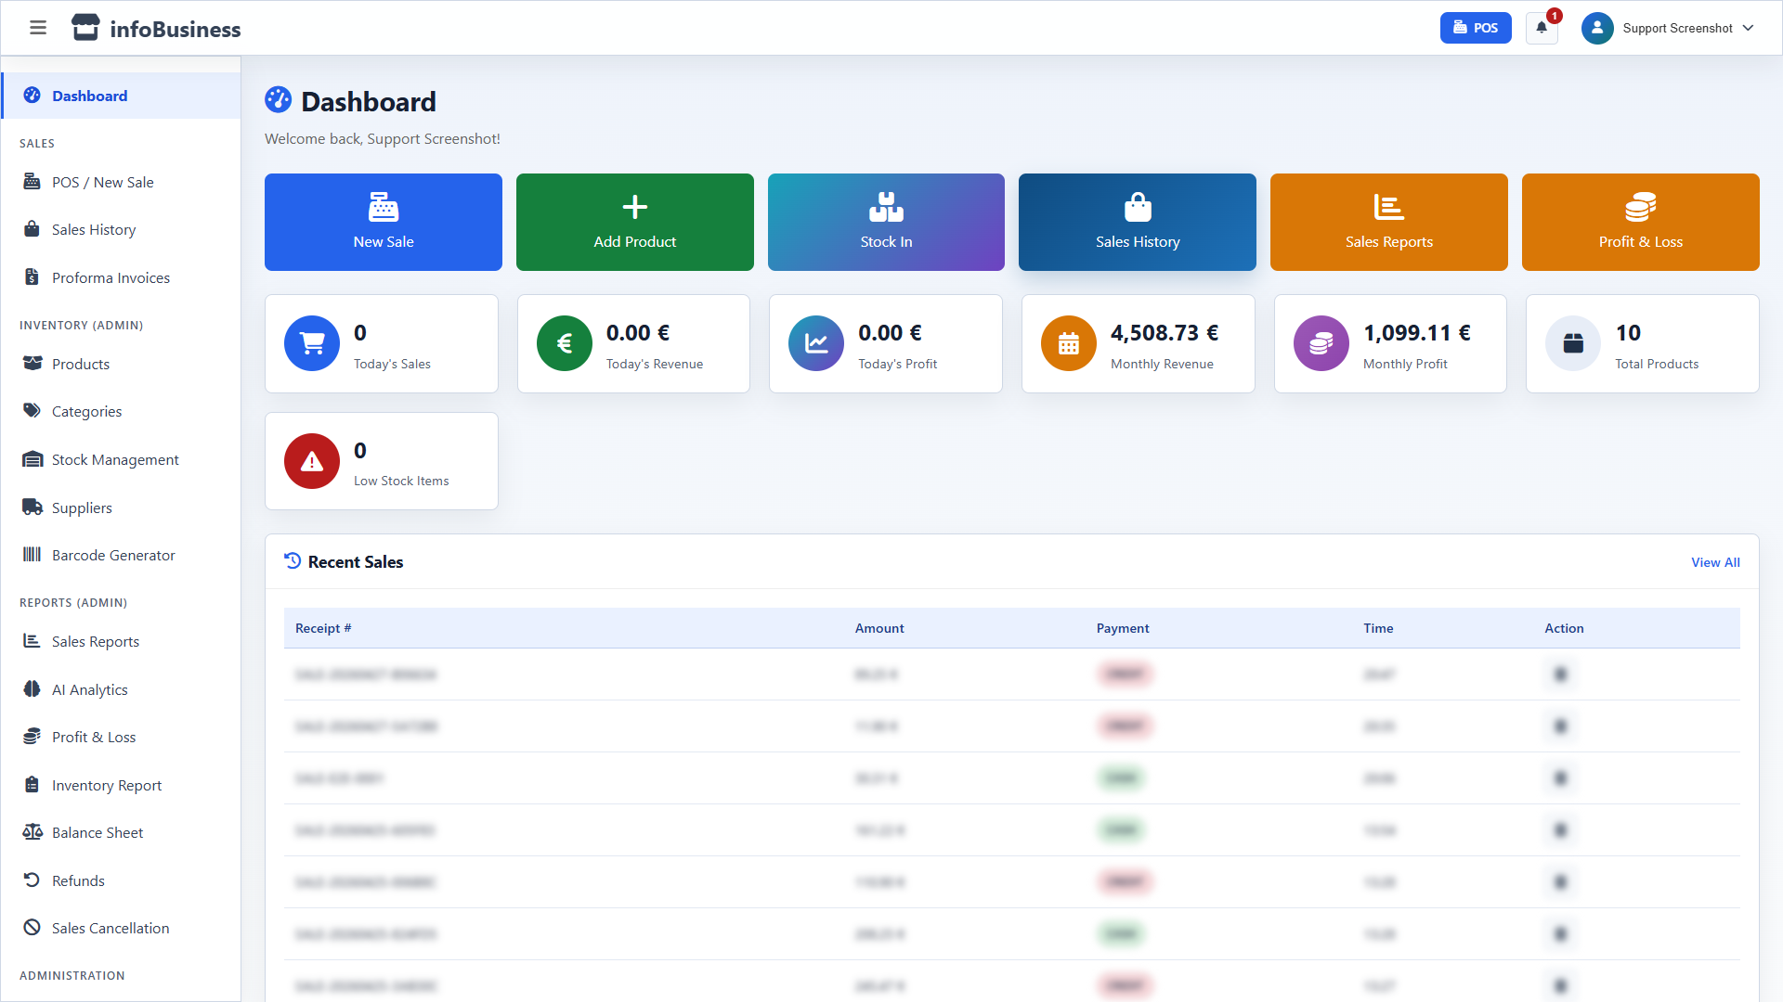1783x1002 pixels.
Task: Open POS from top bar button
Action: coord(1476,28)
